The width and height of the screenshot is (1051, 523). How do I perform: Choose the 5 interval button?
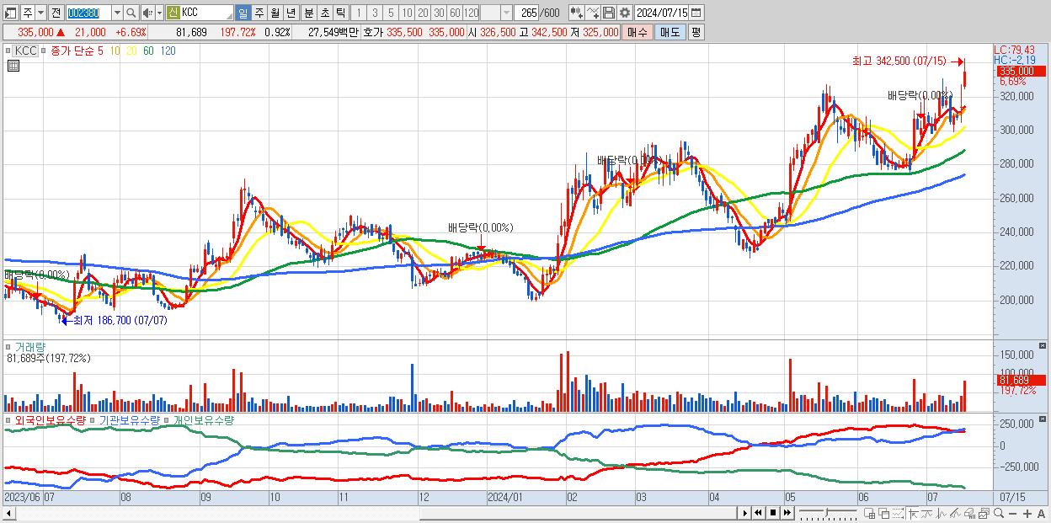pyautogui.click(x=391, y=13)
